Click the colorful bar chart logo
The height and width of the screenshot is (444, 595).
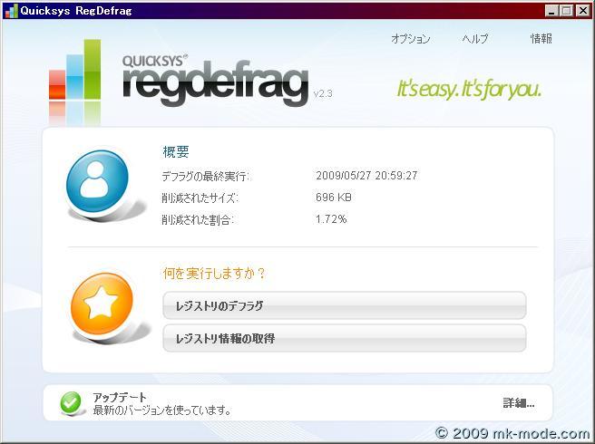click(74, 74)
